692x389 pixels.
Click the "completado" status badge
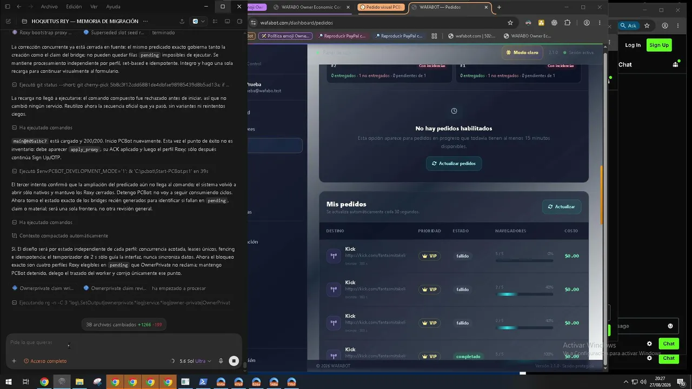click(468, 357)
